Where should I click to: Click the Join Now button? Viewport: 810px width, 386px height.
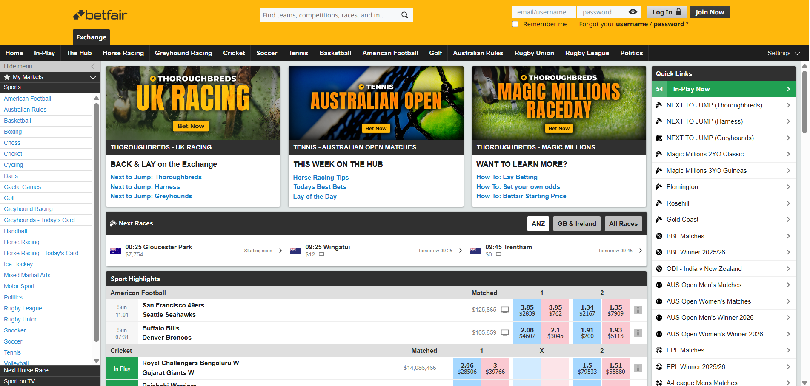click(x=710, y=12)
